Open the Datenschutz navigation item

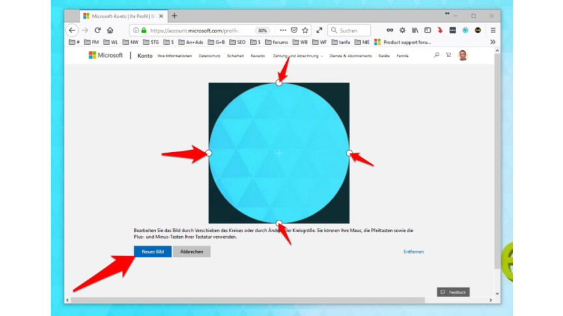point(209,56)
